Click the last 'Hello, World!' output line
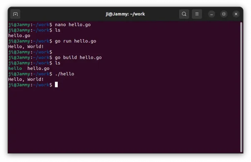Viewport: 251px width, 162px height. [x=26, y=79]
